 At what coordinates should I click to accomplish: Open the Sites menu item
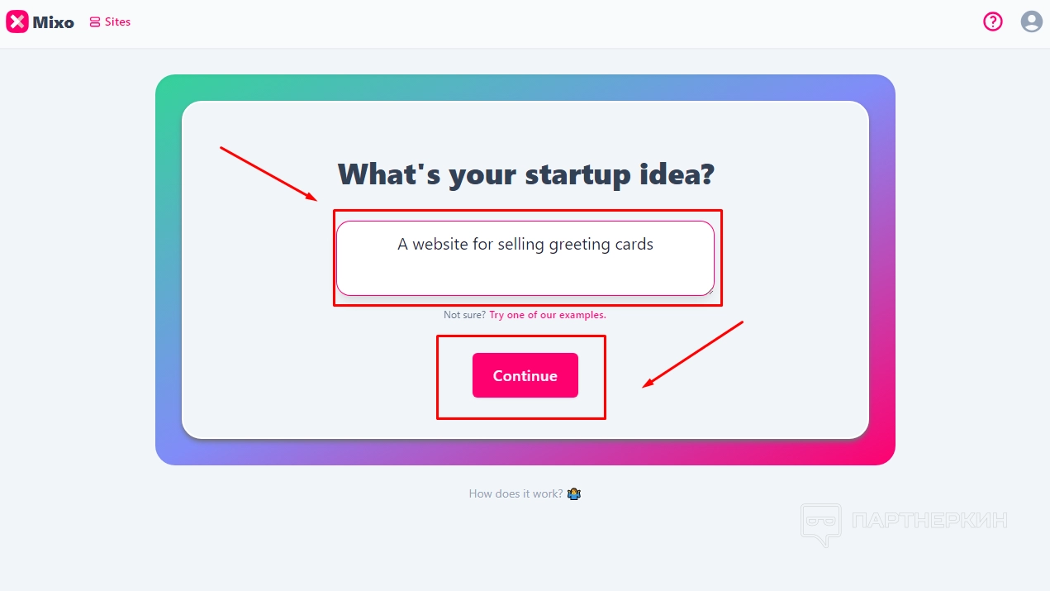click(x=117, y=22)
